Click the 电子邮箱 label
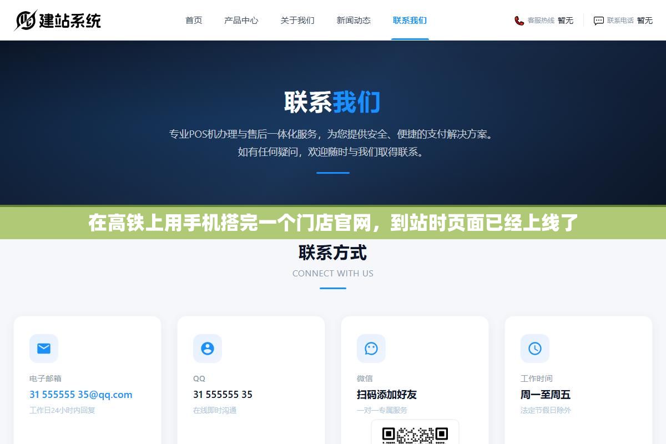Viewport: 666px width, 444px height. tap(46, 379)
